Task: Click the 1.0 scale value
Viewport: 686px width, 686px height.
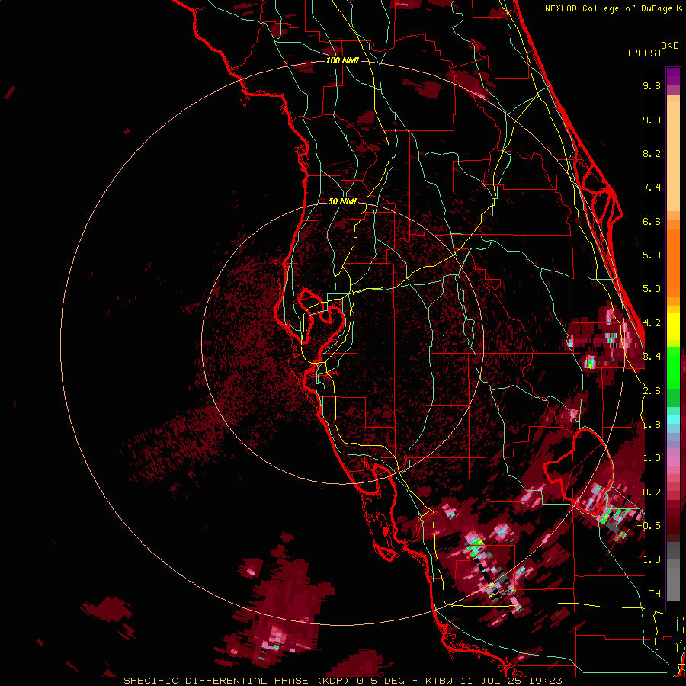Action: [652, 458]
